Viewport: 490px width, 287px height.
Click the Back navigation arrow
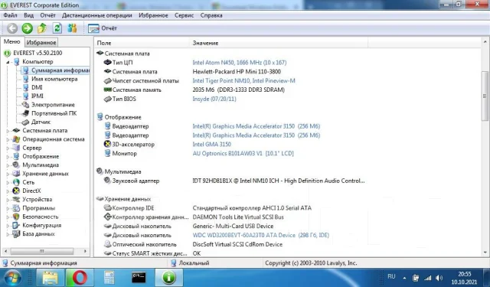[x=12, y=28]
